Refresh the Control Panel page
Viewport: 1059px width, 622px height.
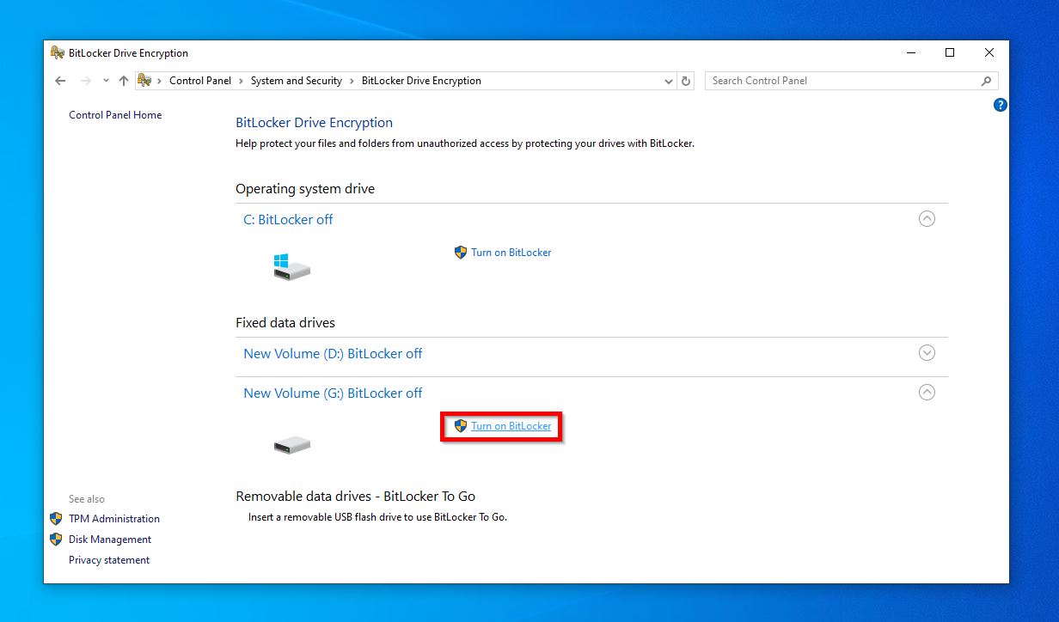[686, 81]
